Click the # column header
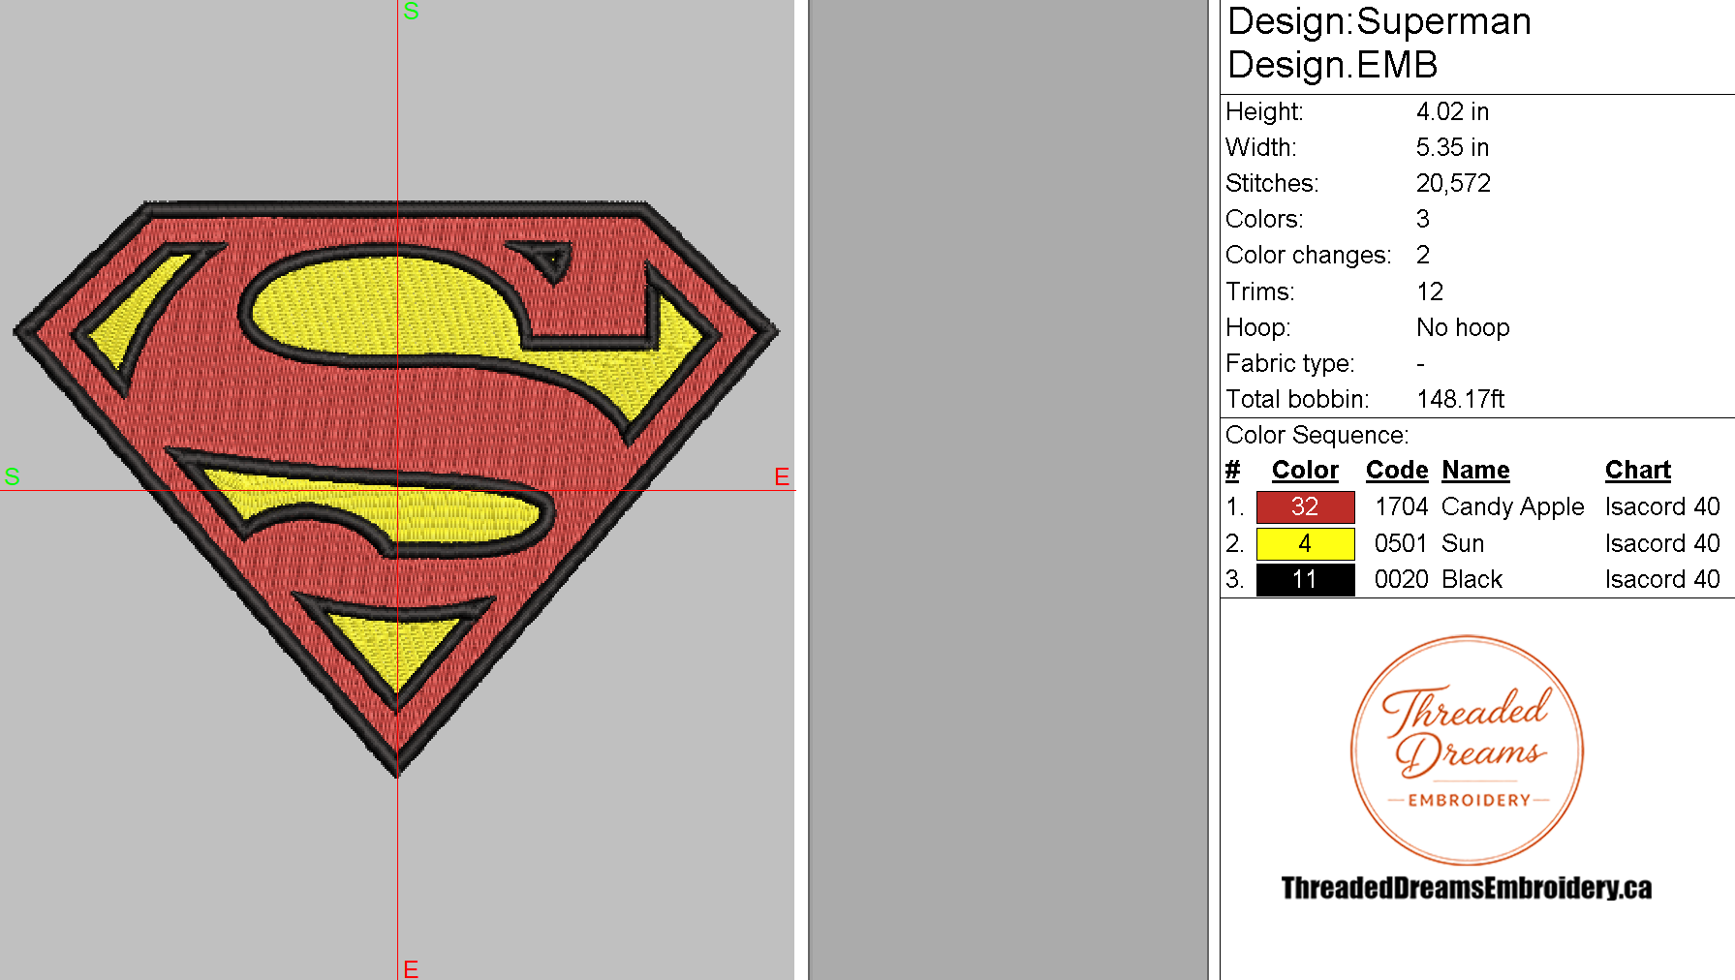This screenshot has height=980, width=1735. 1232,470
